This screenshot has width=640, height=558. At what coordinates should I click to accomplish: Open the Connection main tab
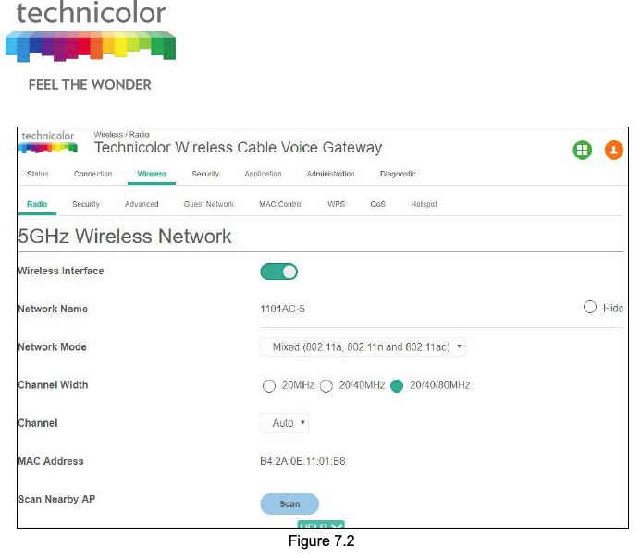click(x=93, y=174)
